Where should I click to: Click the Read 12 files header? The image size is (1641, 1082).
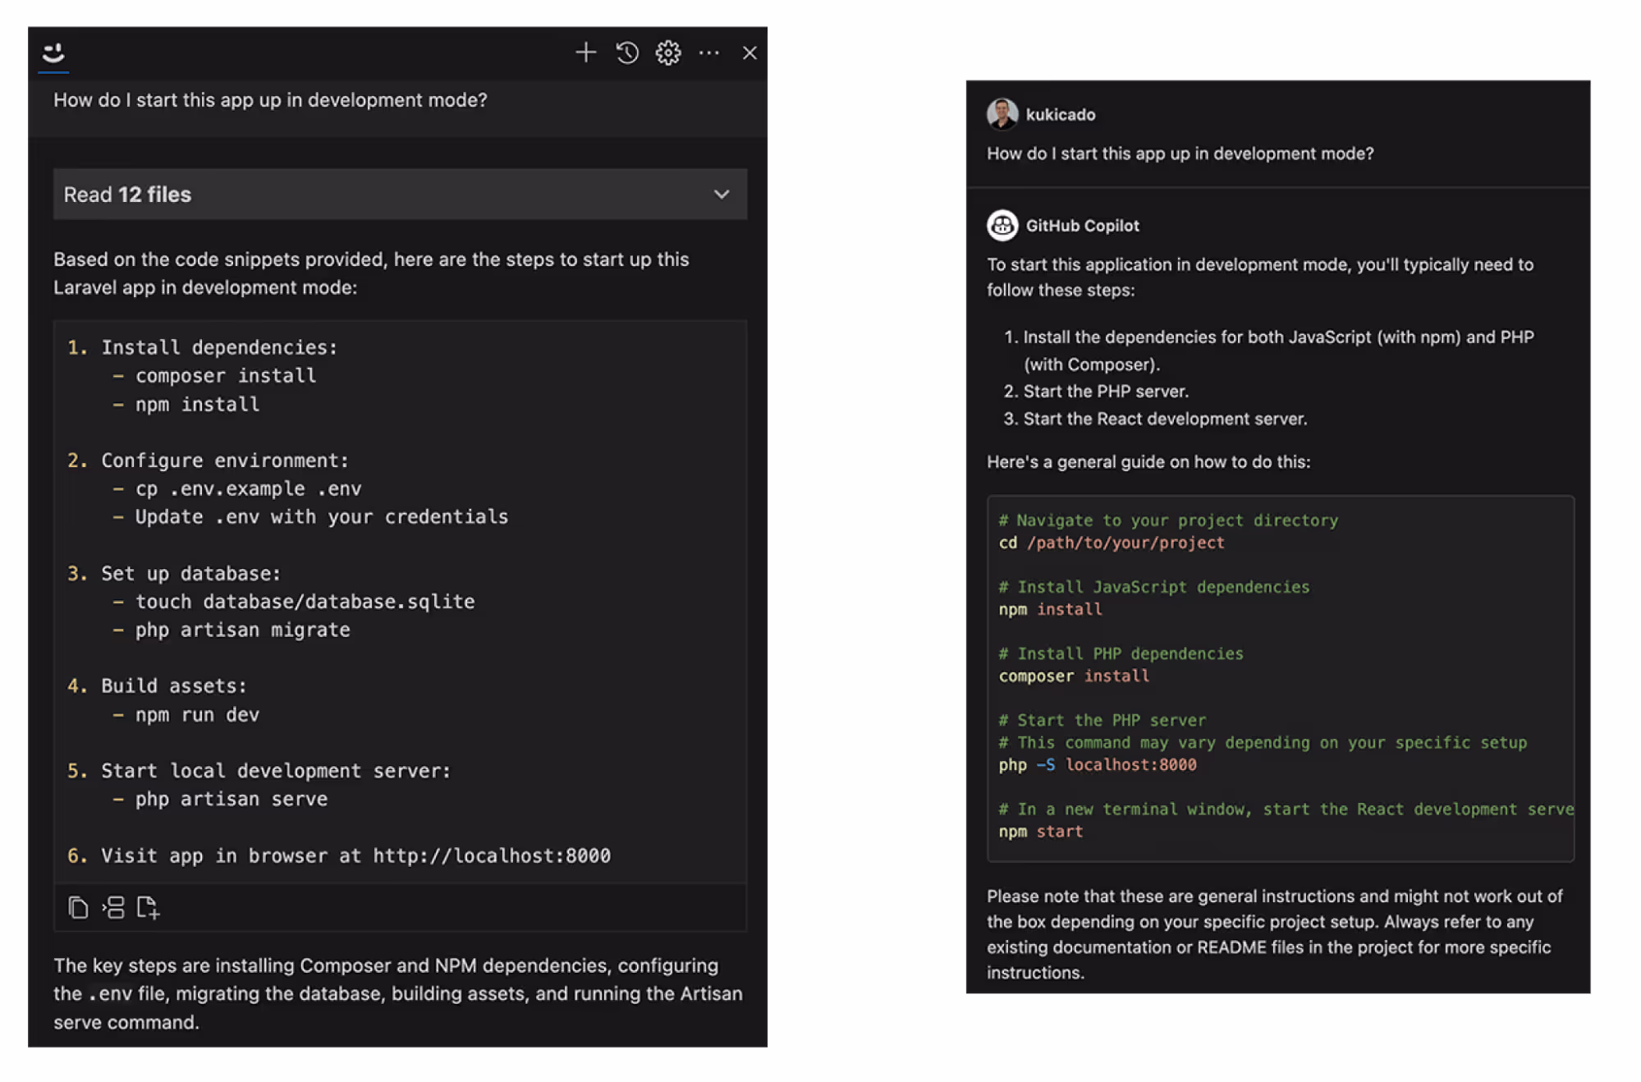[x=400, y=195]
